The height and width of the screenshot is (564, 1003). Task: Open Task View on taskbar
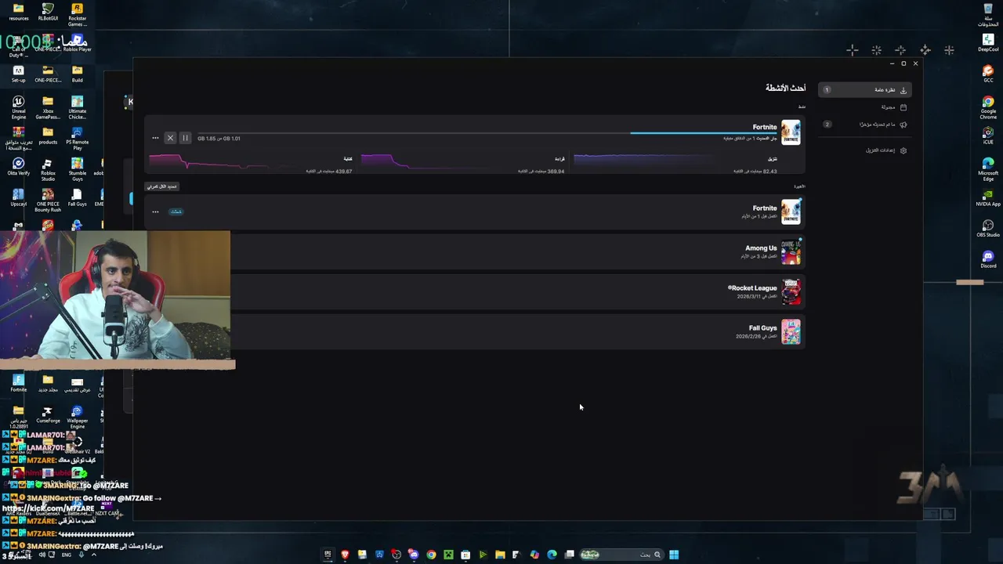click(x=569, y=555)
